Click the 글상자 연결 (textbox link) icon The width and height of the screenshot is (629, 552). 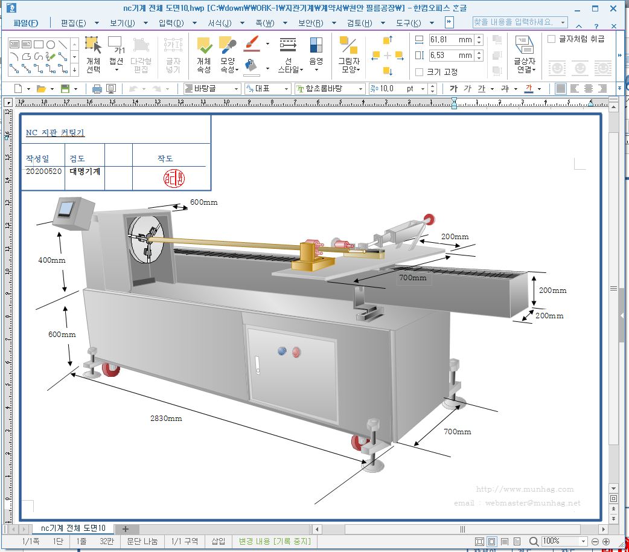(524, 54)
